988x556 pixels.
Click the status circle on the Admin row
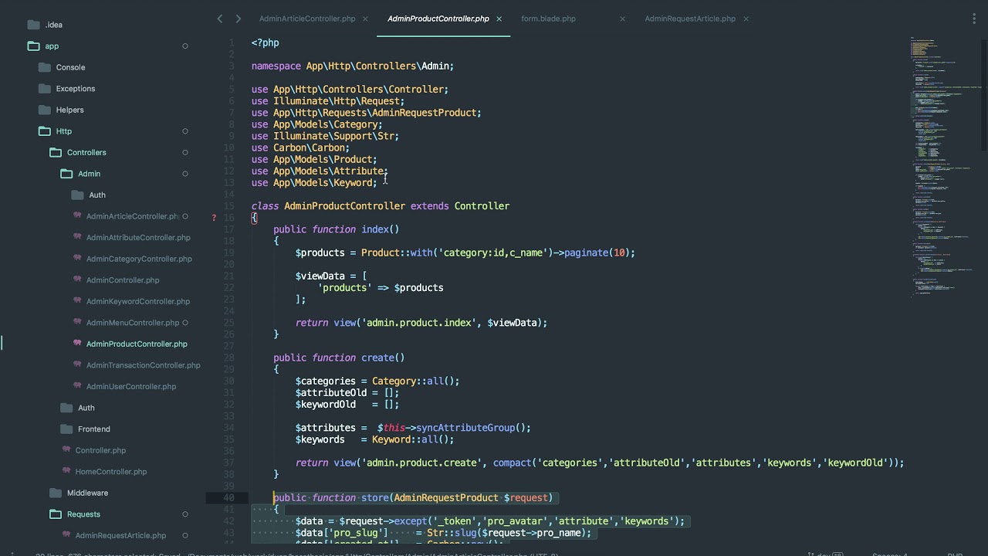184,174
